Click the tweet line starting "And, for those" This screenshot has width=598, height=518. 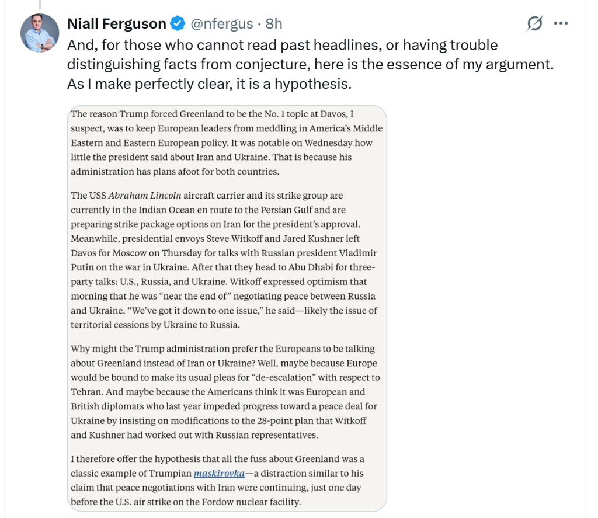tap(282, 44)
